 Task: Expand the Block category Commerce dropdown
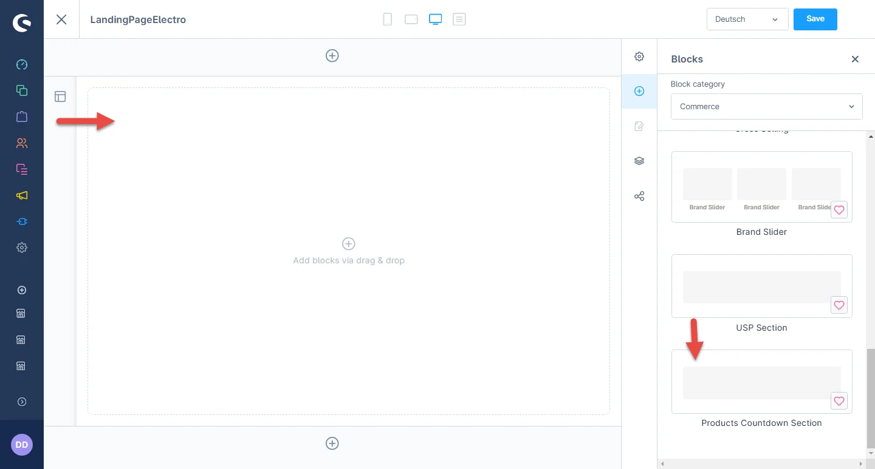point(766,106)
